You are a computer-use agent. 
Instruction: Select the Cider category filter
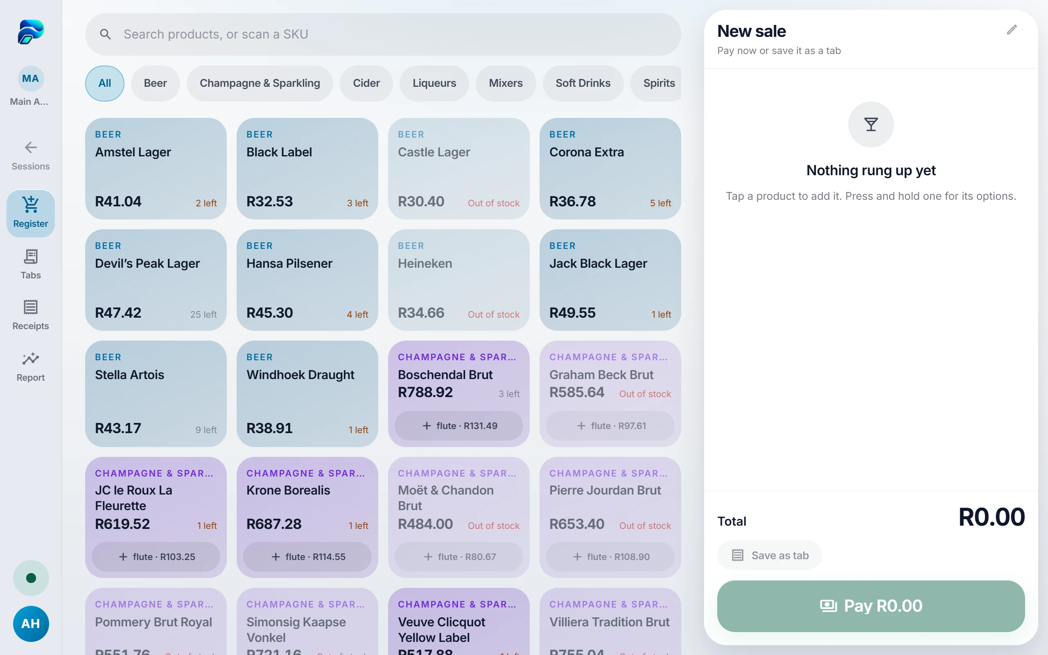(x=366, y=83)
